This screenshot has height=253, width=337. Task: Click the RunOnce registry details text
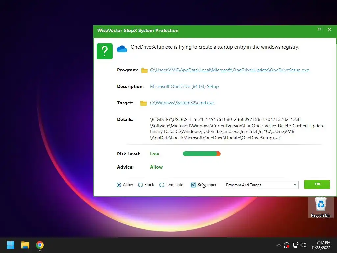pyautogui.click(x=237, y=128)
